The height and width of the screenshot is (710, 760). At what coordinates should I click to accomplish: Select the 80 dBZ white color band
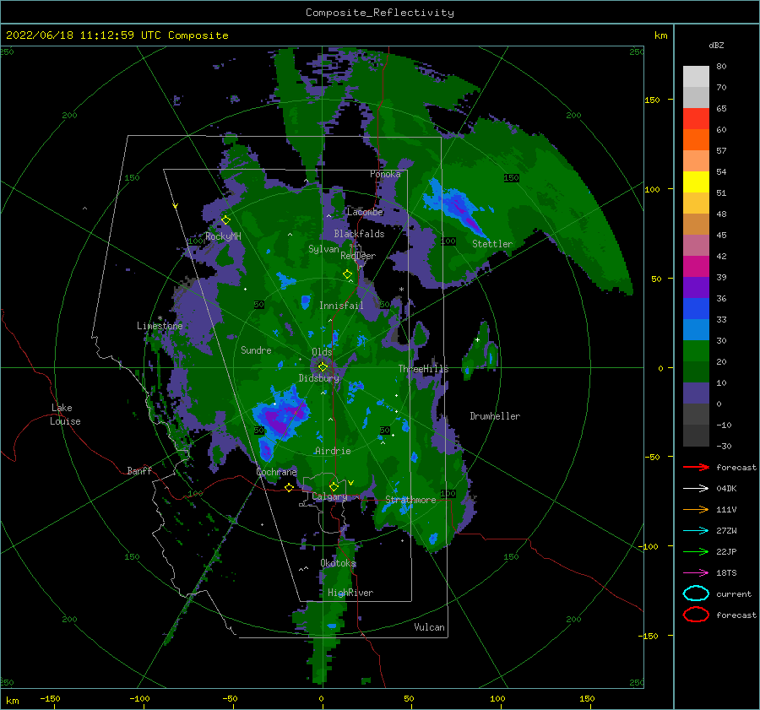point(696,76)
